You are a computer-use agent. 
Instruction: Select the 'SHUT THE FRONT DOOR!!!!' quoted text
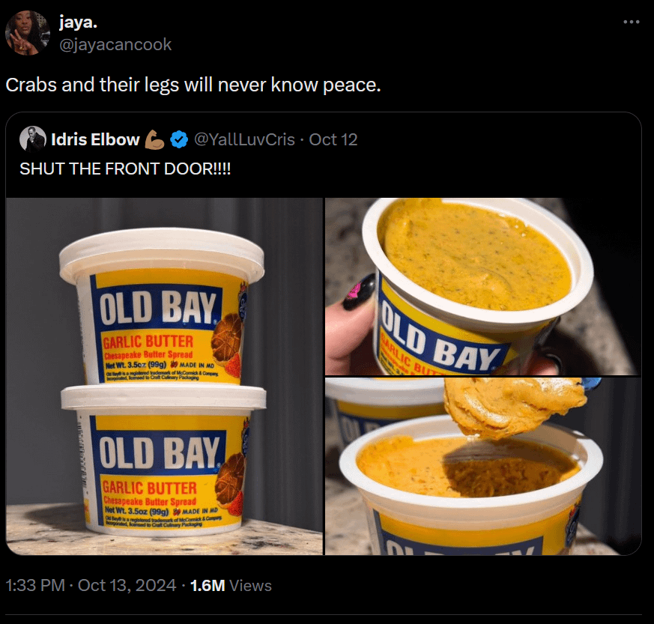coord(125,168)
